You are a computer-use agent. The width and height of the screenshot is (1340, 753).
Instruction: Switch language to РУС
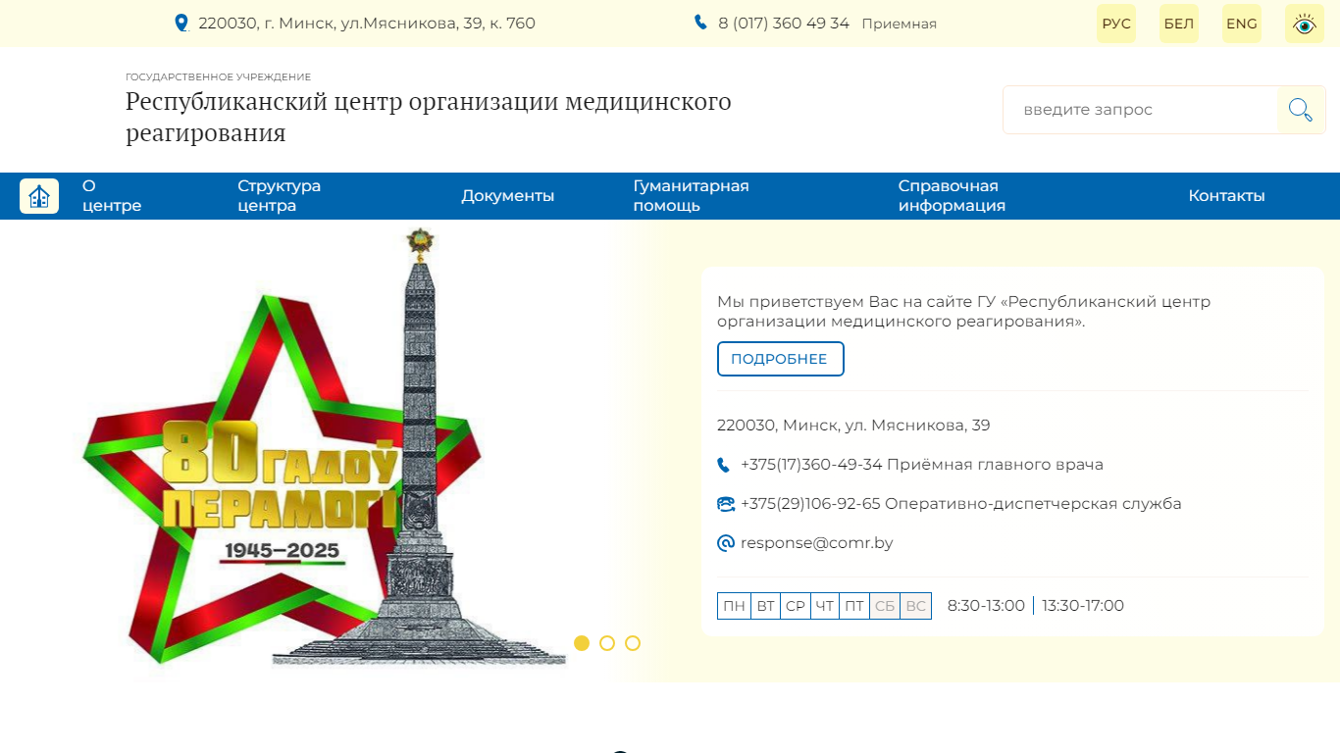pyautogui.click(x=1116, y=24)
